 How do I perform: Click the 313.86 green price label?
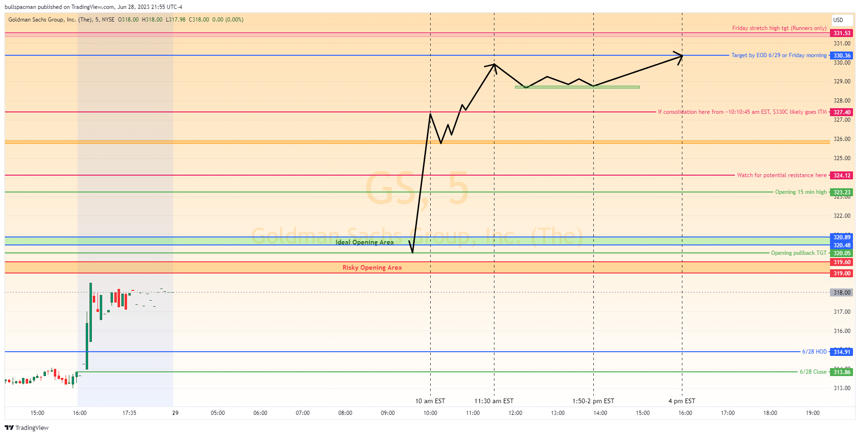tap(842, 372)
